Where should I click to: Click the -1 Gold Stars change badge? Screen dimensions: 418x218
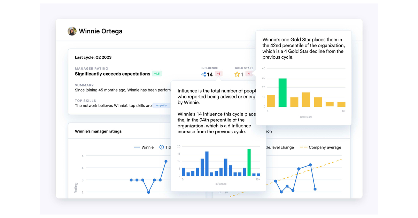[x=249, y=74]
